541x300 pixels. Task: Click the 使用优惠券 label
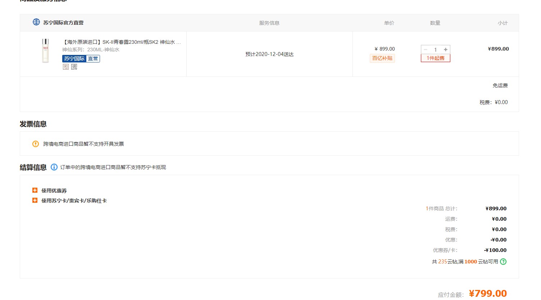click(54, 191)
